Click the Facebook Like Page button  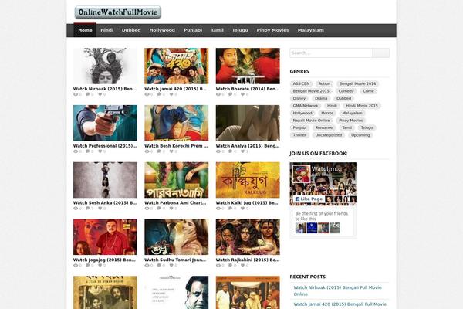click(309, 199)
